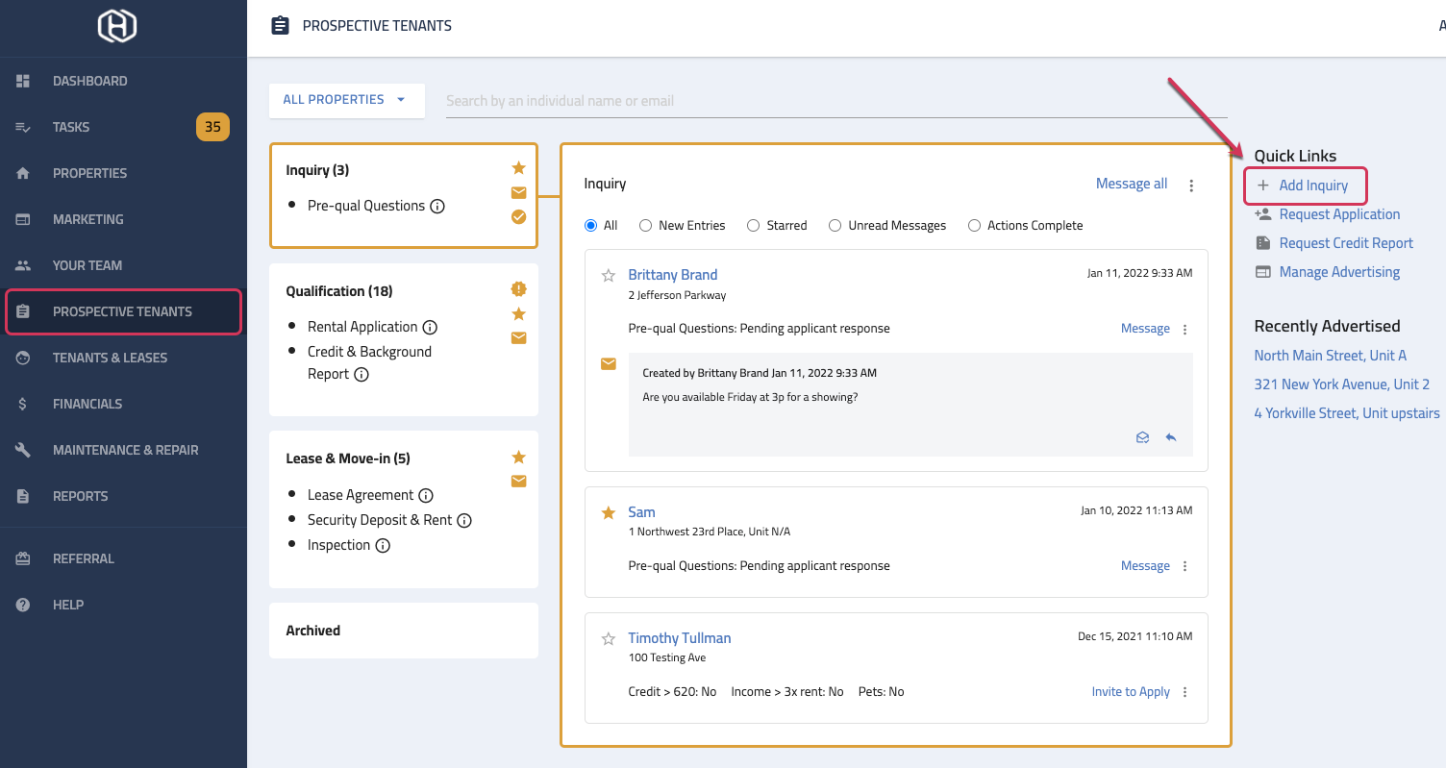
Task: Open the kebab menu beside Message all
Action: pos(1191,186)
